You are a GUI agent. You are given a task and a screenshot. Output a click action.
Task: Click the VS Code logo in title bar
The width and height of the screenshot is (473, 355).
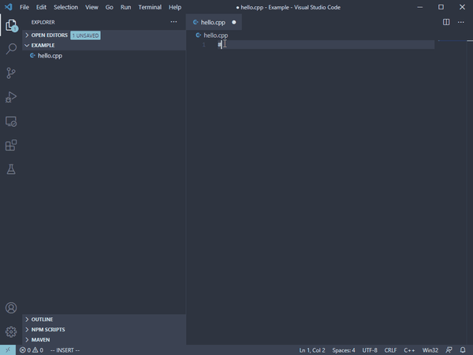click(9, 7)
